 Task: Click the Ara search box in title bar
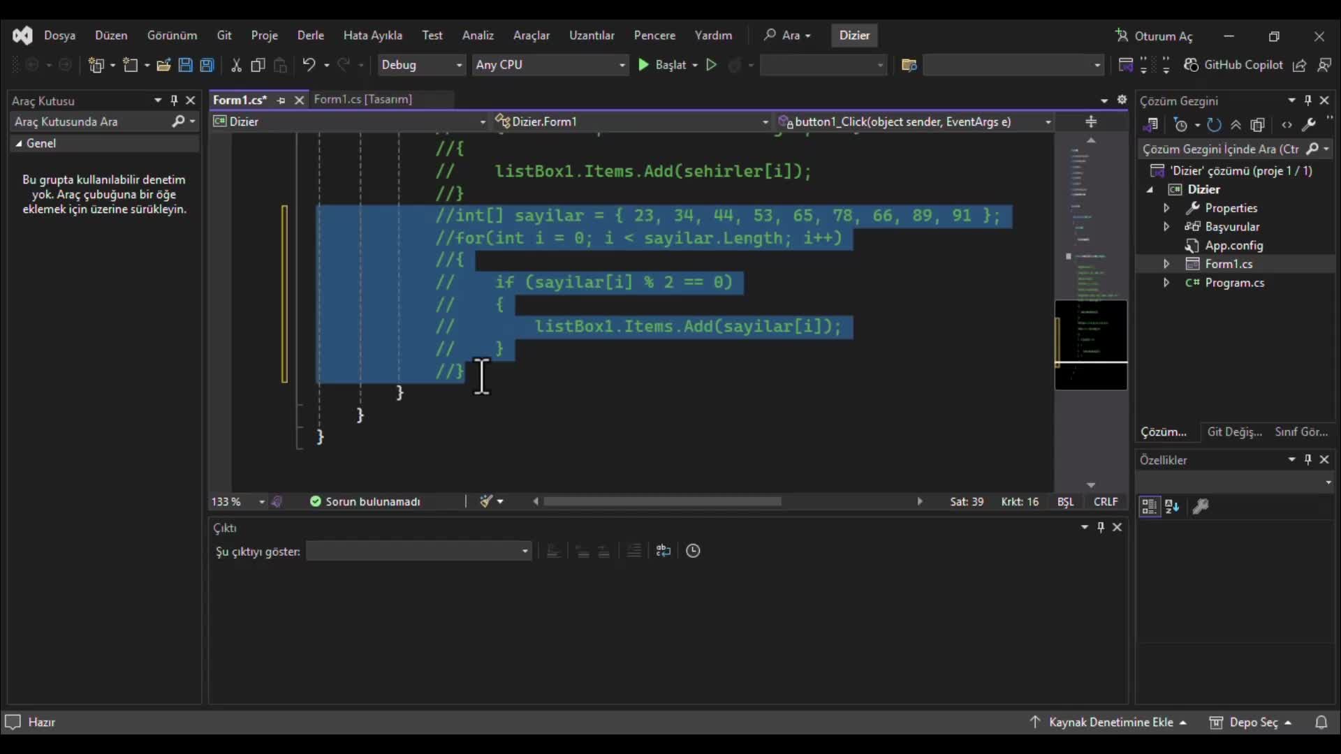(788, 35)
